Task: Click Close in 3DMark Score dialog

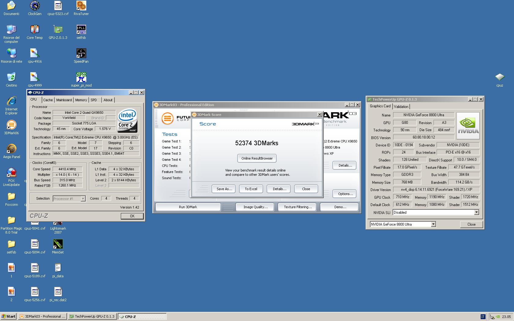Action: point(306,189)
